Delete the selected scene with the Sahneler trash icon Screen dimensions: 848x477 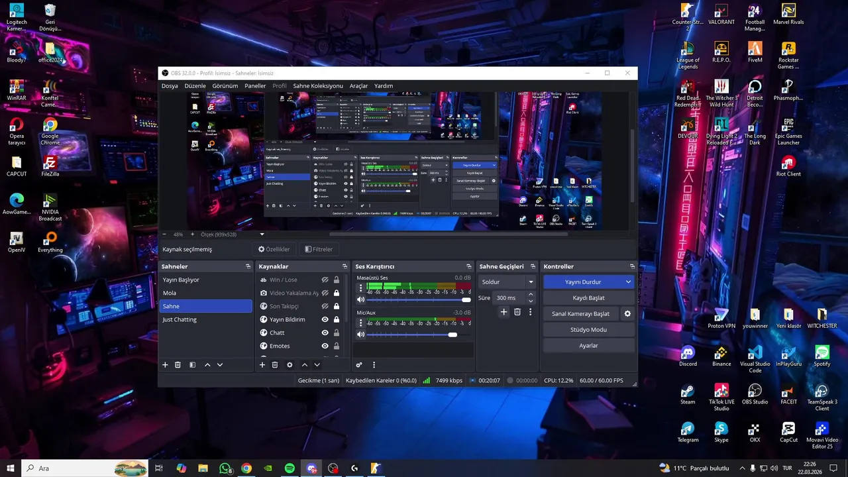click(178, 365)
